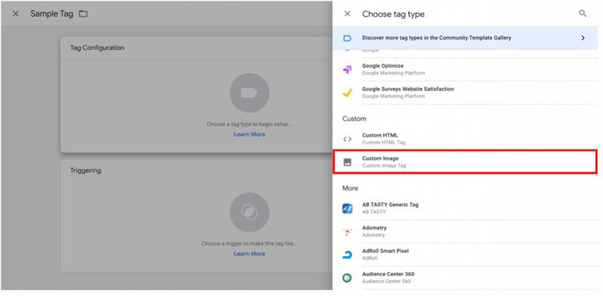Screen dimensions: 603x296
Task: Click the trigger placeholder icon in Triggering
Action: click(x=249, y=212)
